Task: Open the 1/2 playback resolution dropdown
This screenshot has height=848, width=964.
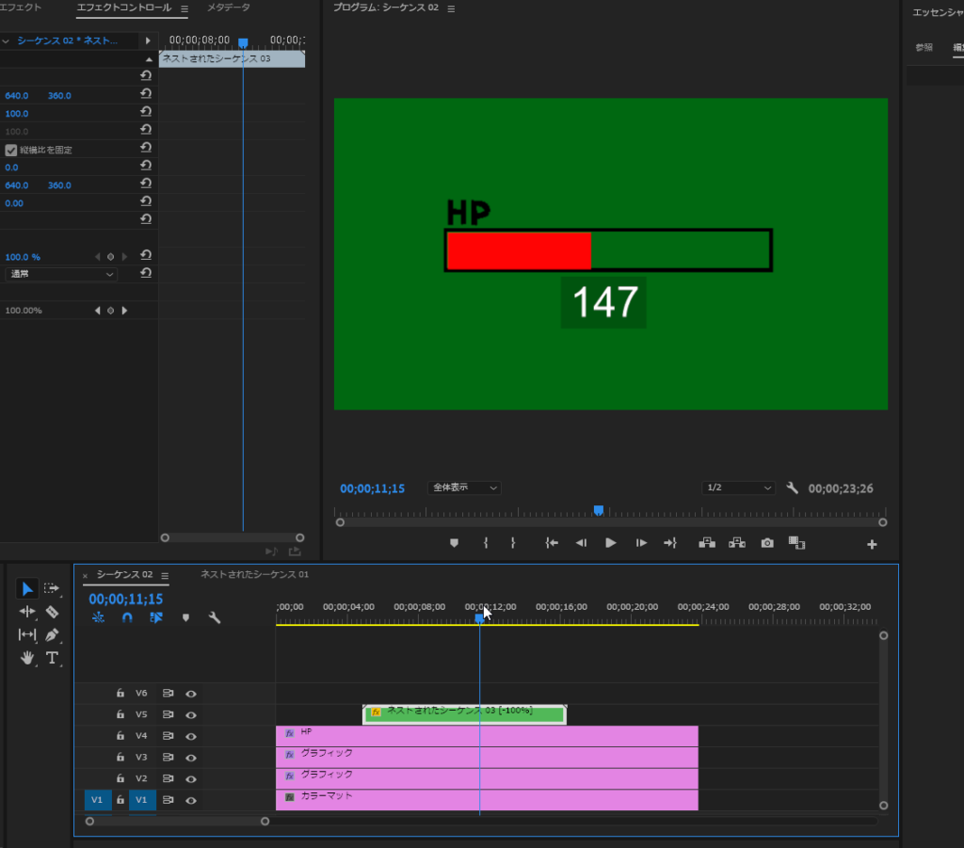Action: coord(739,488)
